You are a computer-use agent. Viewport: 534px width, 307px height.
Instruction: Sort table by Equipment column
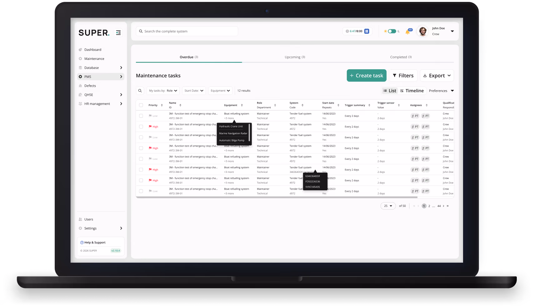pyautogui.click(x=242, y=105)
